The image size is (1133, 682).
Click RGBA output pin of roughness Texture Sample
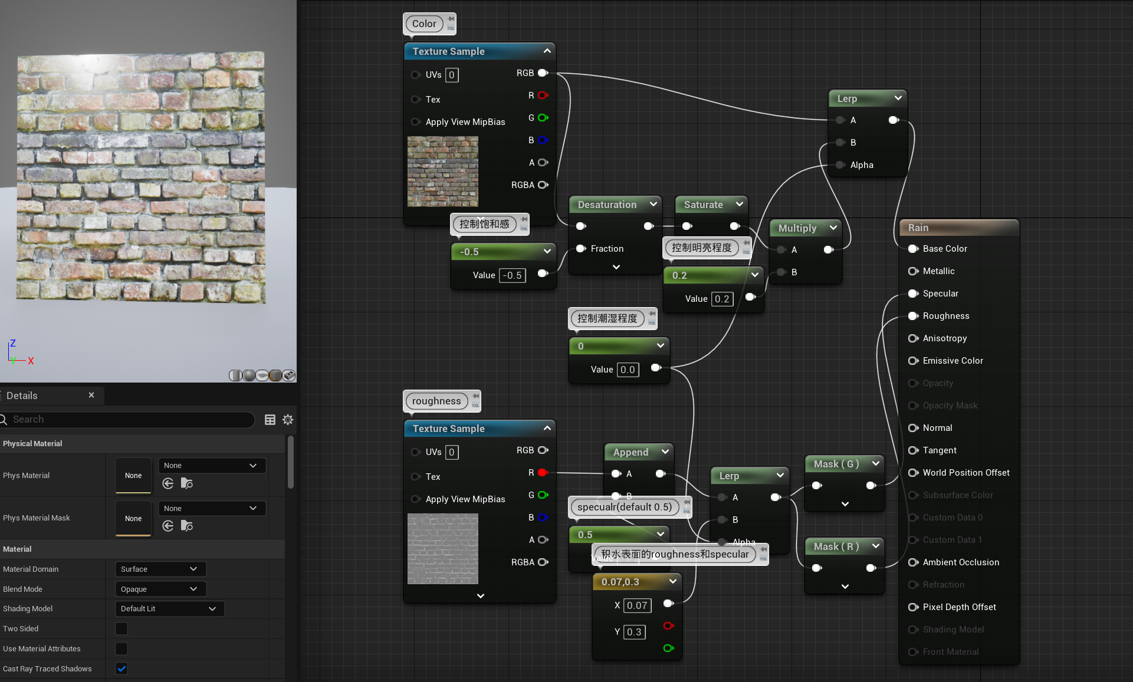point(543,562)
